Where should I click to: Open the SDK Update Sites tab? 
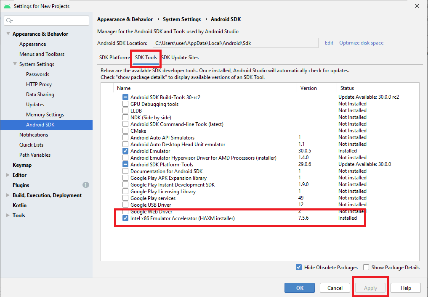tap(180, 58)
